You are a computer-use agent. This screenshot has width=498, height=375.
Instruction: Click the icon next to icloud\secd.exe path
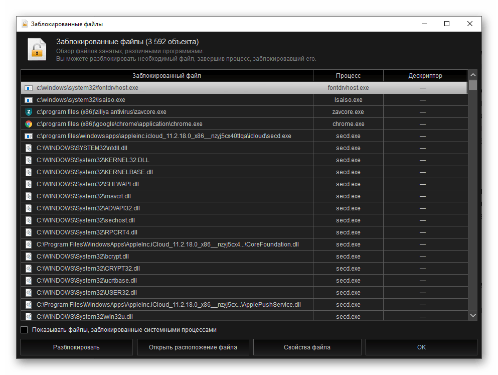pyautogui.click(x=29, y=136)
